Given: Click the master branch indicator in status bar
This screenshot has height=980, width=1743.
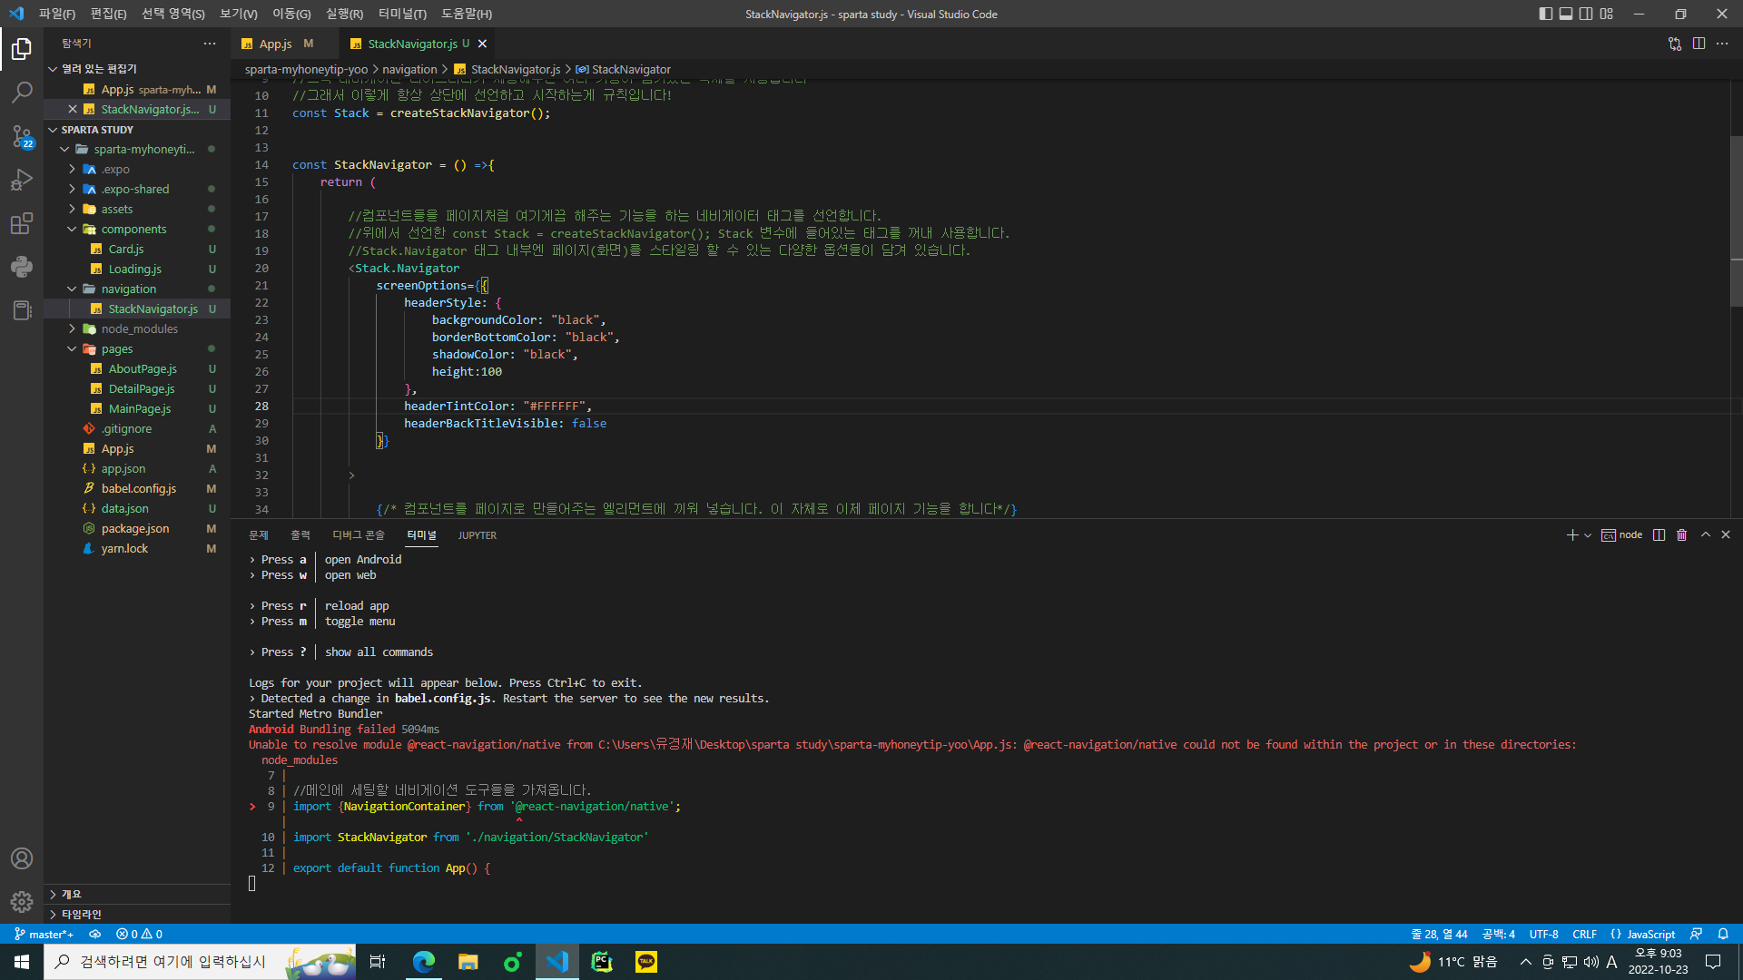Looking at the screenshot, I should pos(44,934).
